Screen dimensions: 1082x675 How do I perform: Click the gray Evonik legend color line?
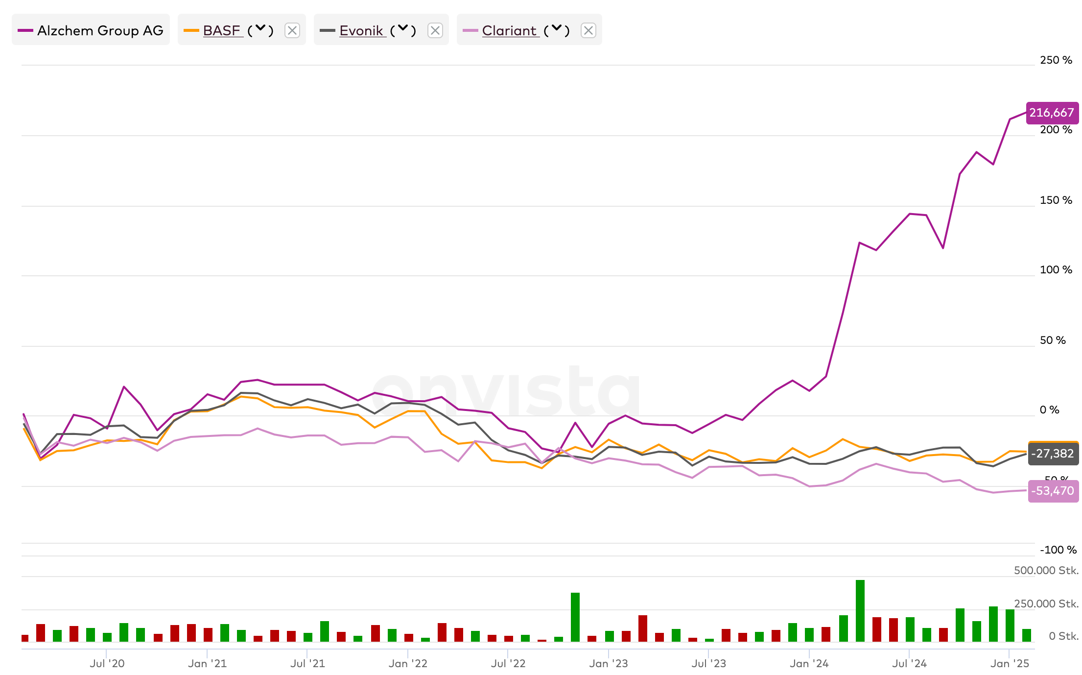(327, 30)
